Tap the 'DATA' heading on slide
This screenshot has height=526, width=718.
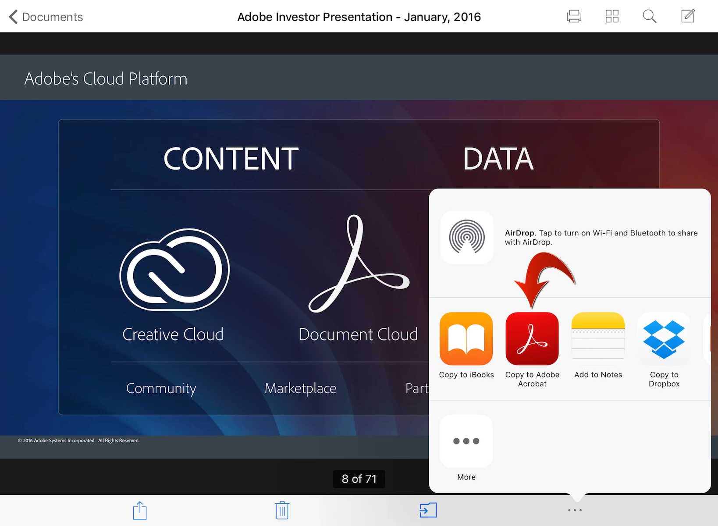click(498, 159)
